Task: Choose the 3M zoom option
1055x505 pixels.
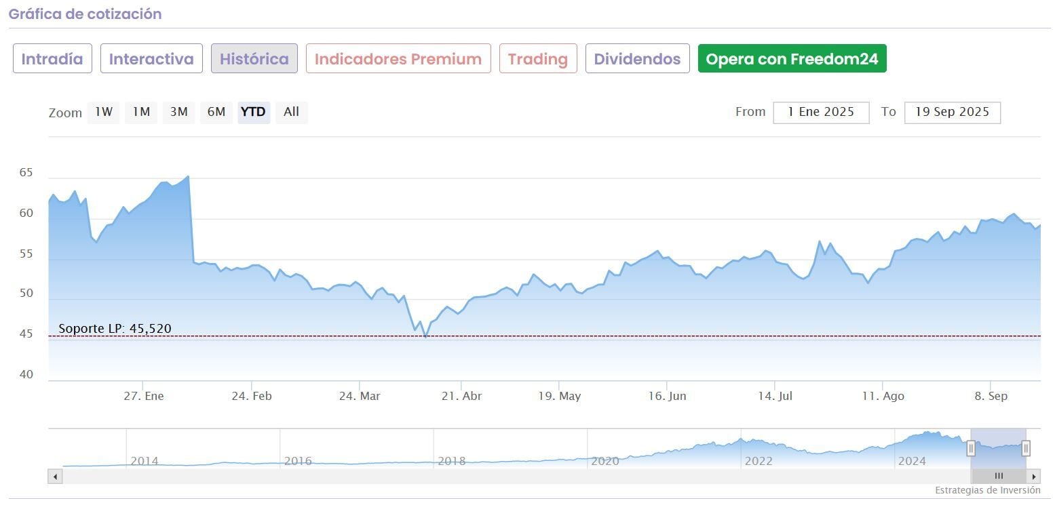Action: [179, 112]
